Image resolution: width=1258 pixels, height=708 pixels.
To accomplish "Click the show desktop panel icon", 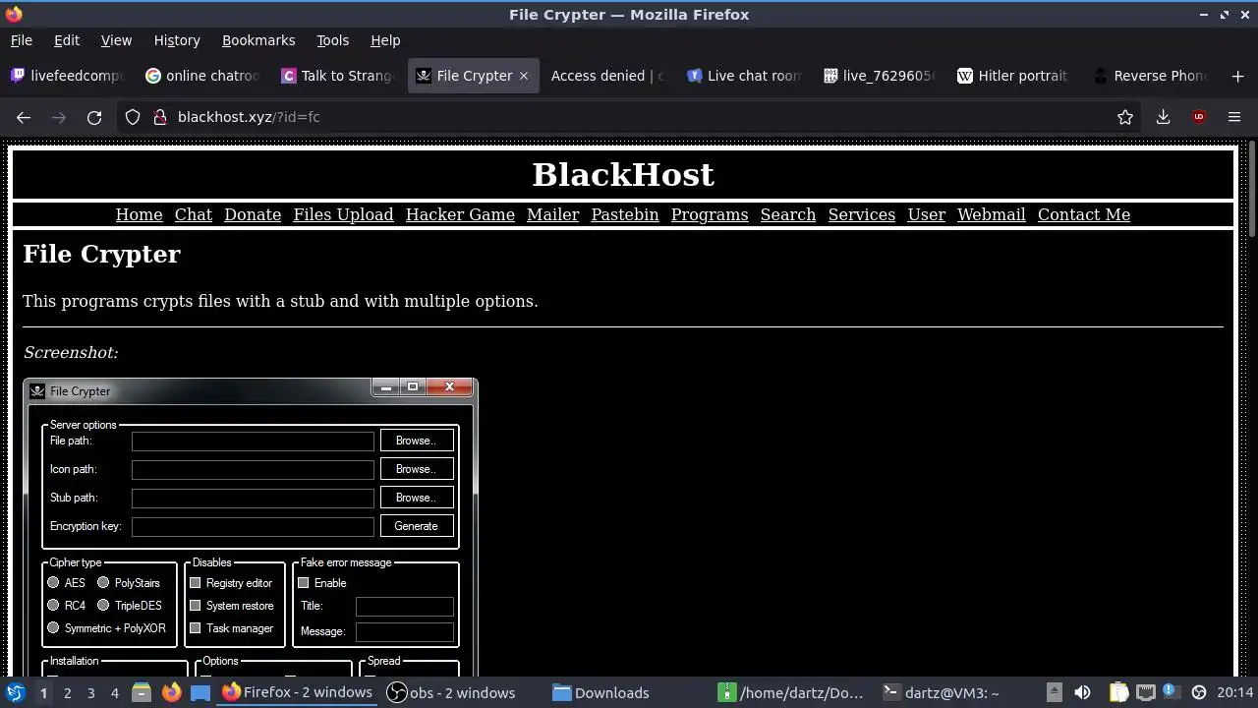I will coord(200,692).
